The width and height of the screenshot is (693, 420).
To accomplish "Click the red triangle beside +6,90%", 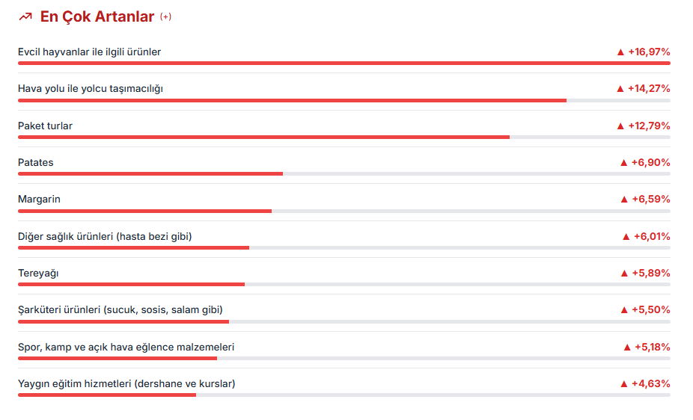I will point(623,162).
